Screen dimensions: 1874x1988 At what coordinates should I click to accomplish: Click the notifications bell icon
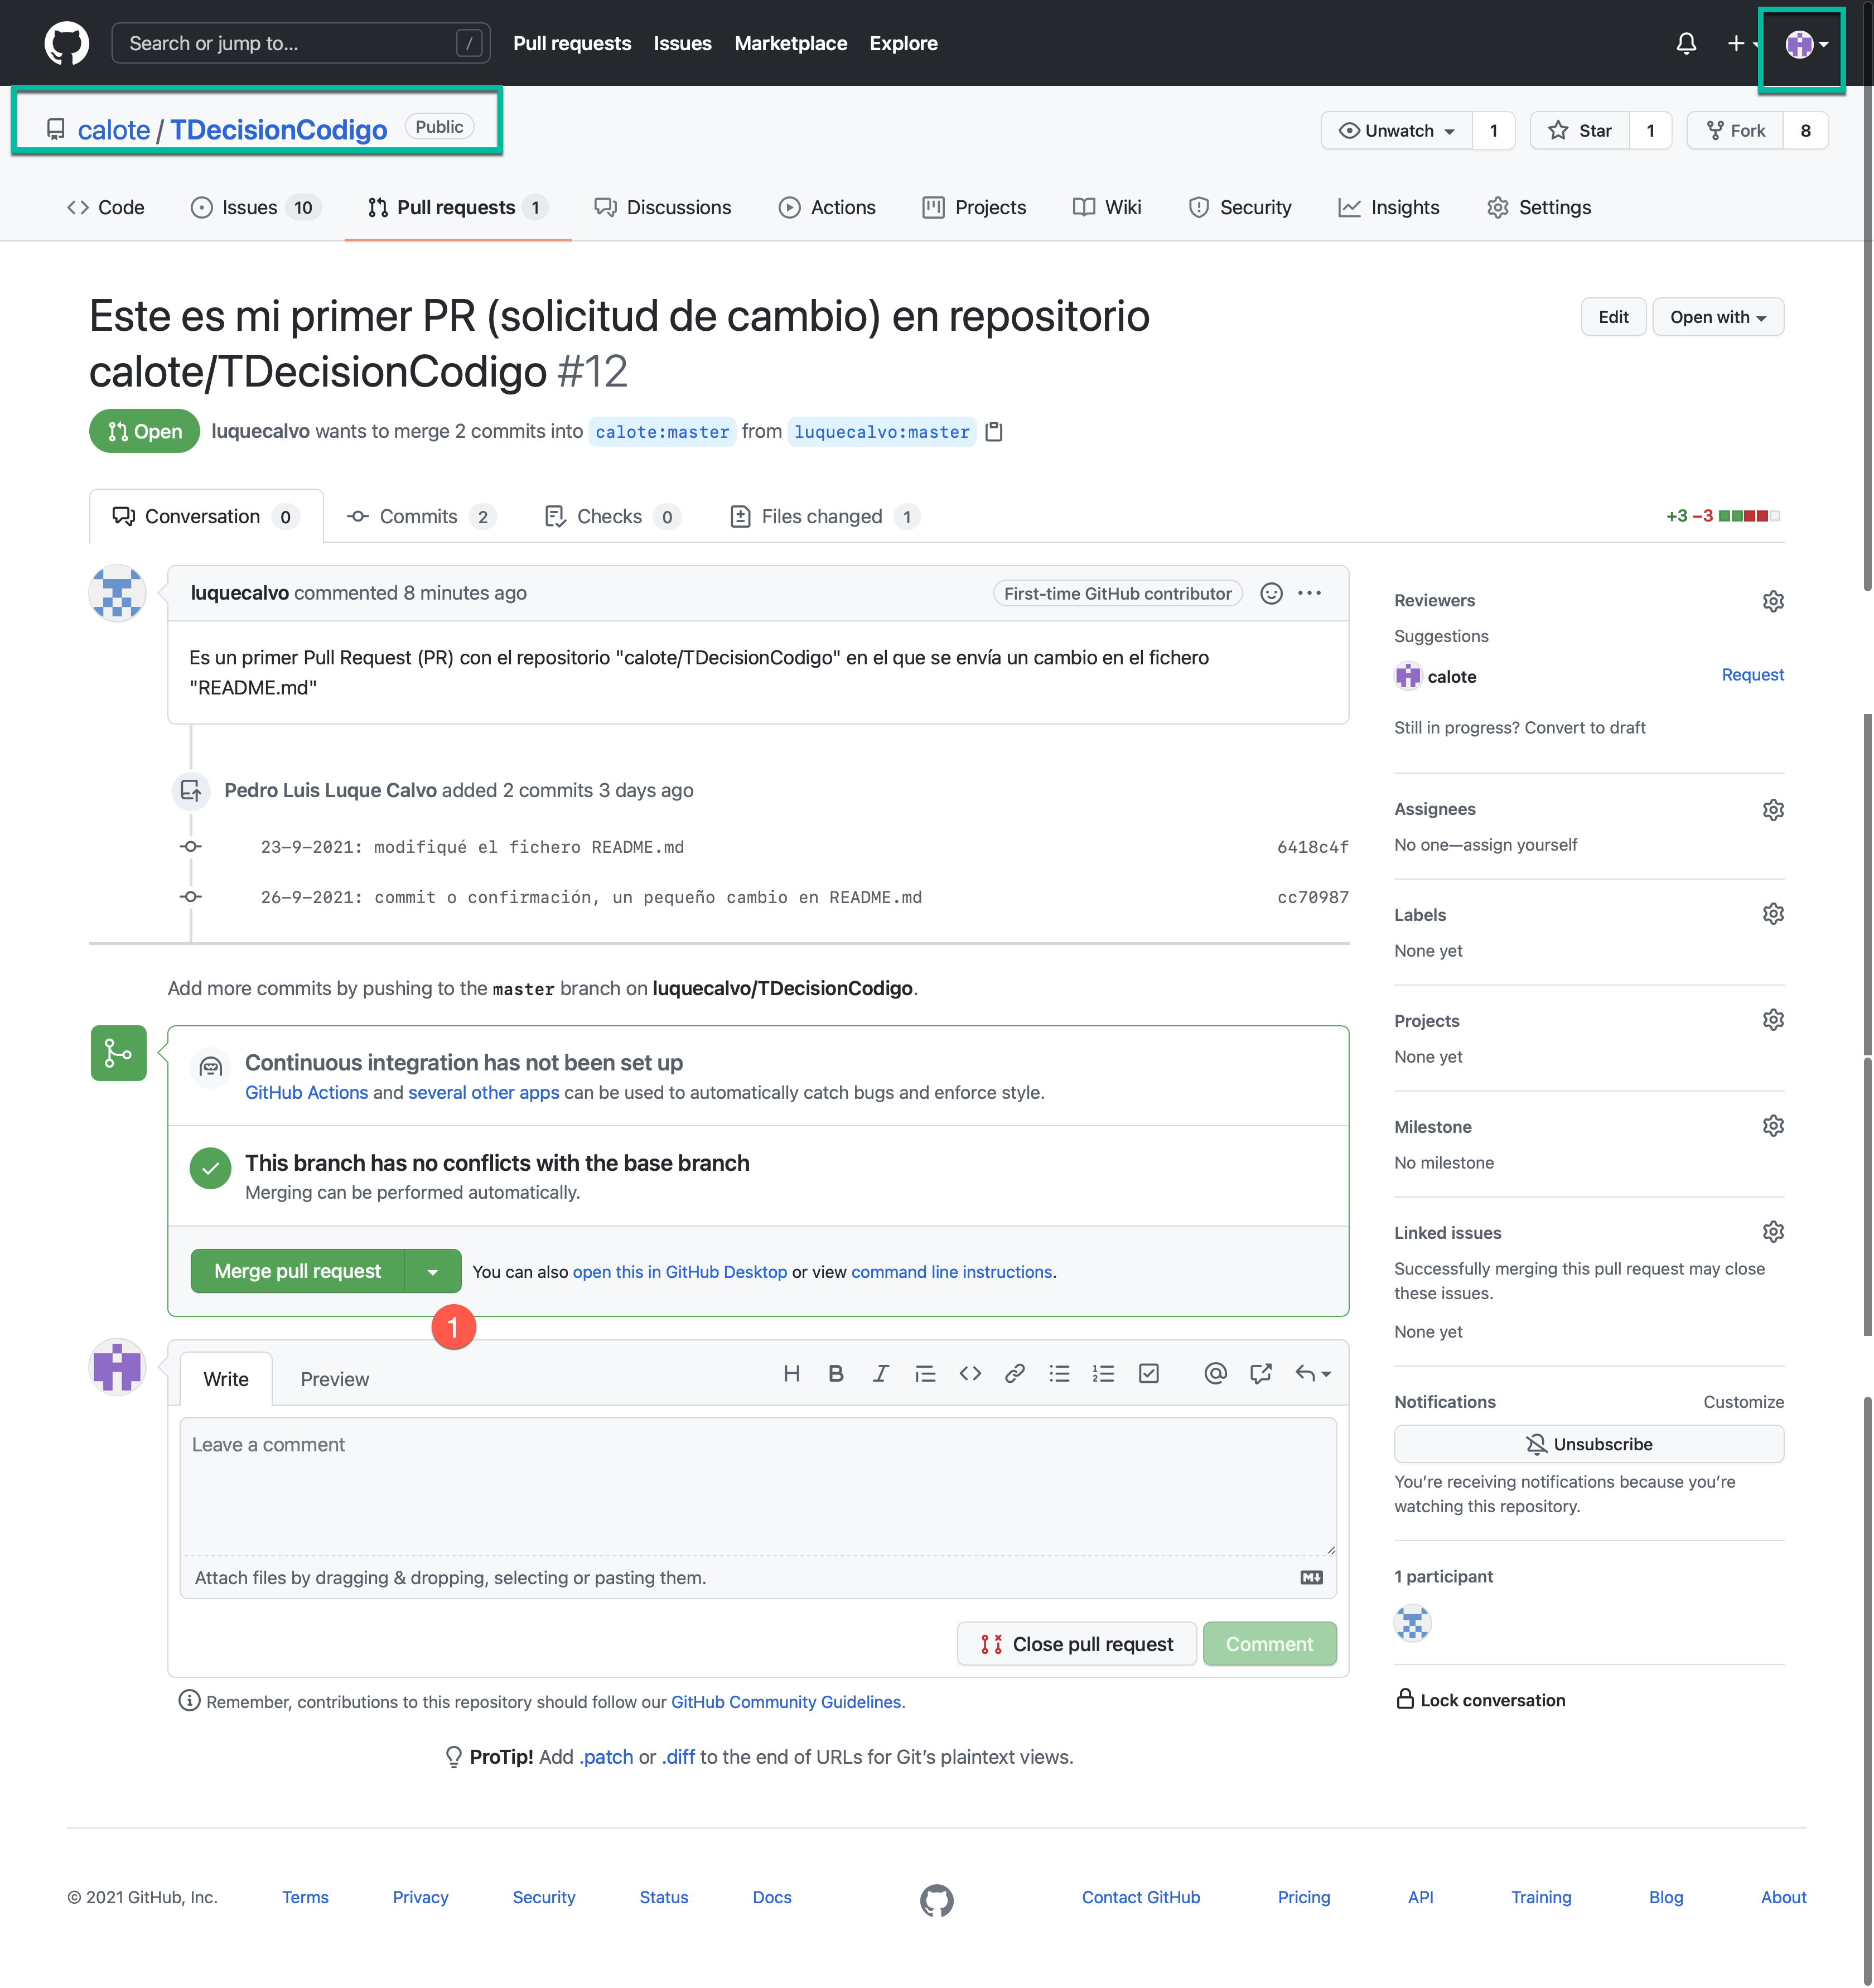[x=1686, y=44]
